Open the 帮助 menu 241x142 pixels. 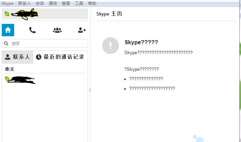92,3
